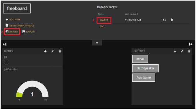The width and height of the screenshot is (196, 109).
Task: Add widget to the INPUTS pane
Action: tap(45, 51)
